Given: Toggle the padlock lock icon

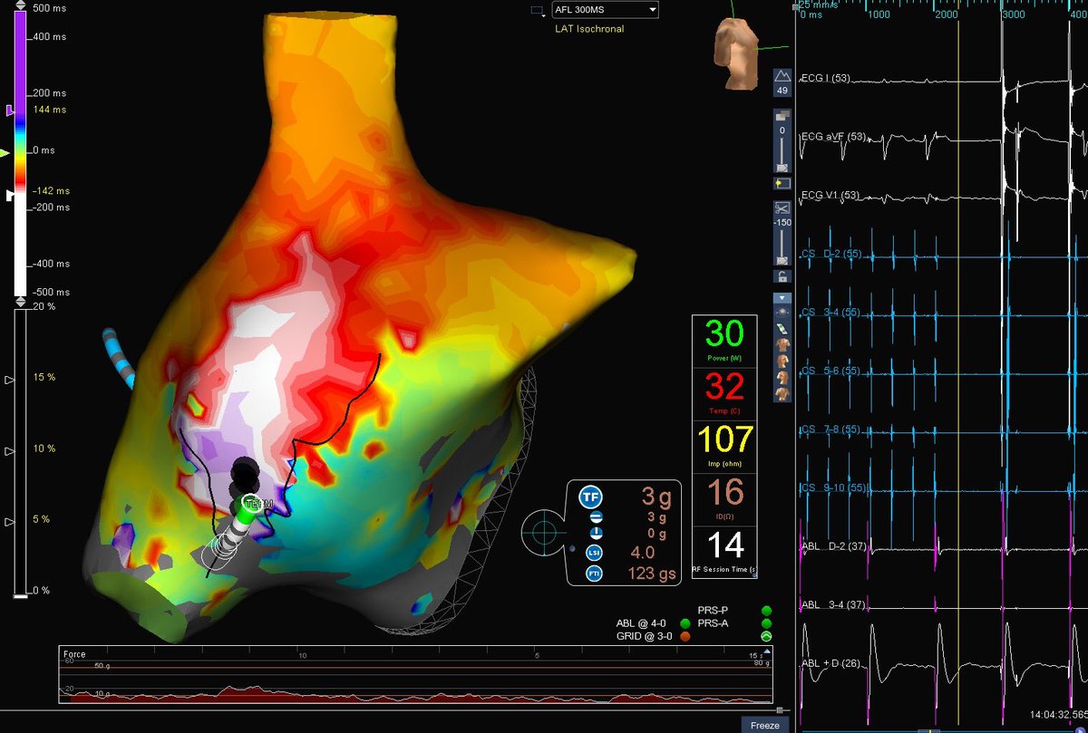Looking at the screenshot, I should (782, 276).
